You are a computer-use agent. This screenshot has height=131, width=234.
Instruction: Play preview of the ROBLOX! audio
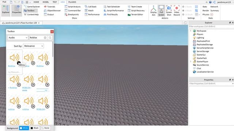pos(47,107)
